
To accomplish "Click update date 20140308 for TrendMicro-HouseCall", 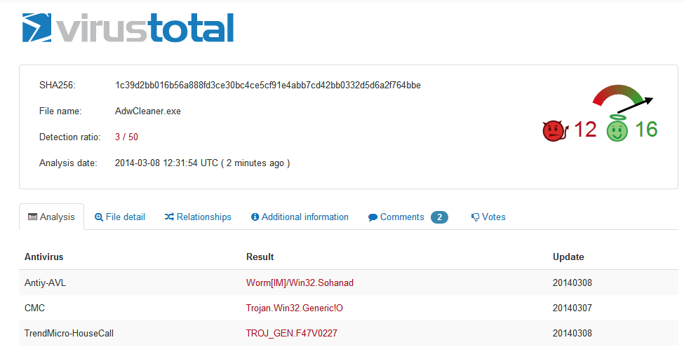I will coord(572,333).
